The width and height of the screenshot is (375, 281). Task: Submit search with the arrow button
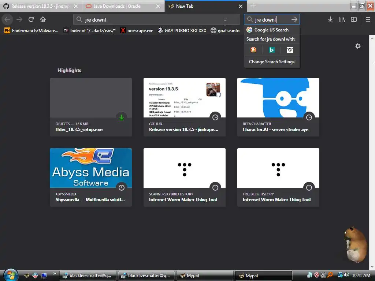pos(294,20)
